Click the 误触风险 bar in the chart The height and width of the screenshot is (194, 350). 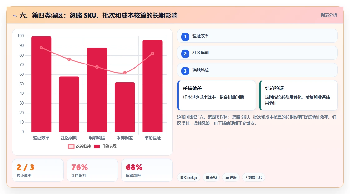tap(97, 90)
